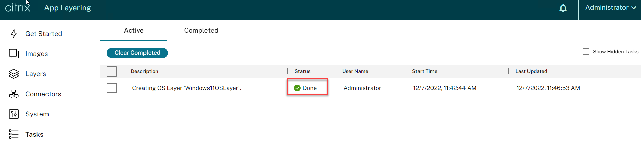Switch to the Completed tab
This screenshot has height=151, width=641.
pyautogui.click(x=201, y=30)
